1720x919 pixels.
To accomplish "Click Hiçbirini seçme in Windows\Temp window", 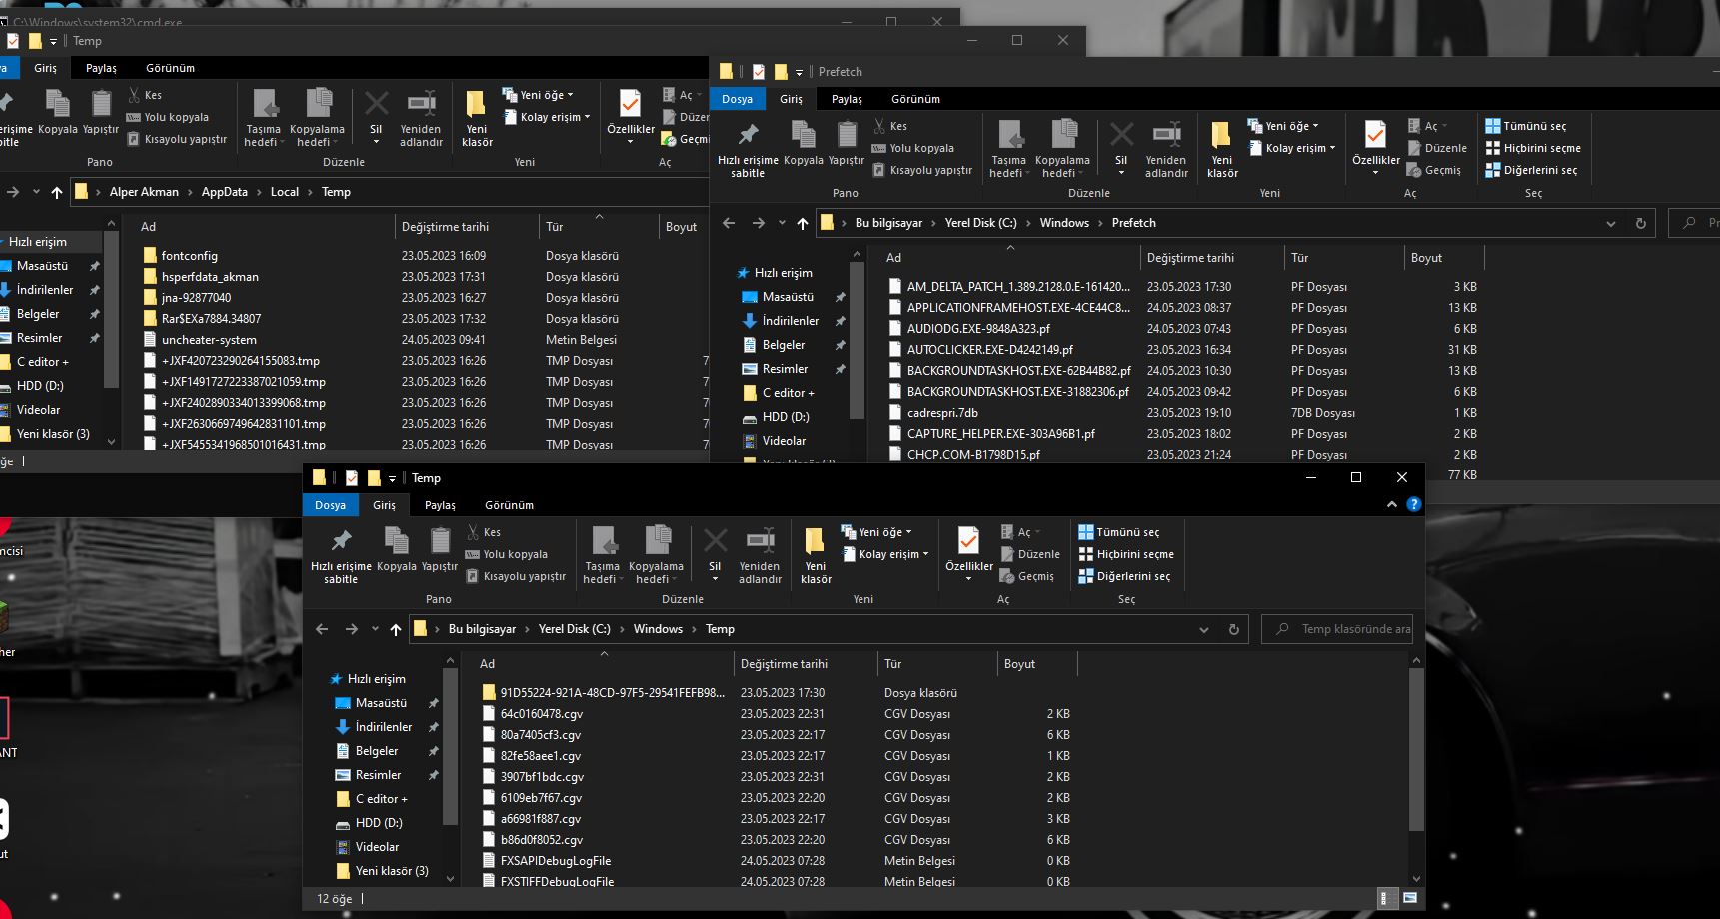I will (x=1126, y=554).
